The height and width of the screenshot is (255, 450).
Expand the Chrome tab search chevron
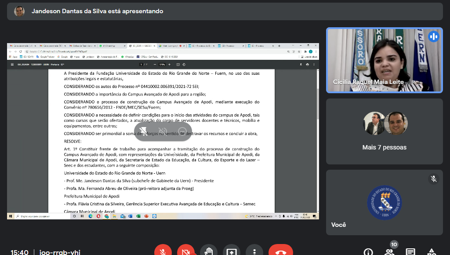(x=293, y=45)
